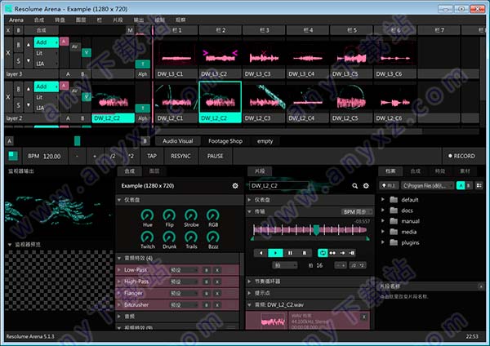Viewport: 490px width, 346px height.
Task: Select teal A button in file browser
Action: pos(461,185)
